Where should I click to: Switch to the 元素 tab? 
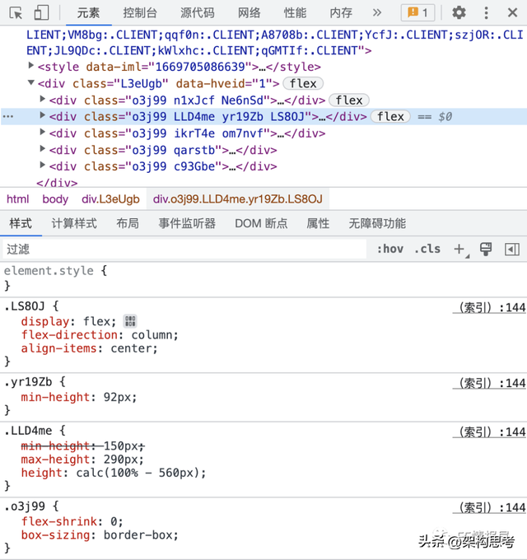click(88, 13)
